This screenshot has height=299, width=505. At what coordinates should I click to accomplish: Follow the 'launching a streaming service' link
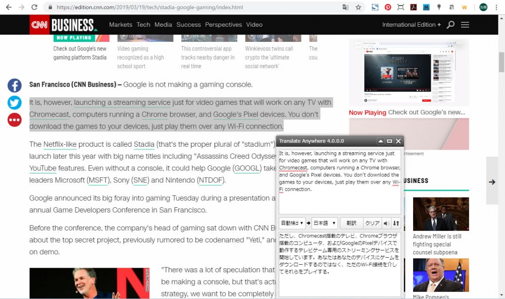pyautogui.click(x=122, y=102)
